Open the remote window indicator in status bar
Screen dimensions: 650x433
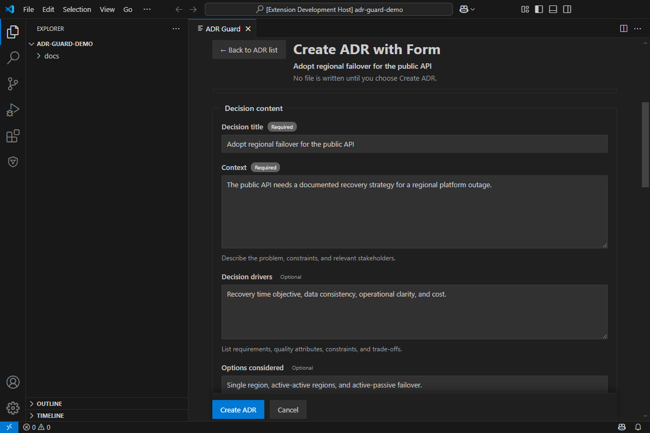(x=9, y=427)
